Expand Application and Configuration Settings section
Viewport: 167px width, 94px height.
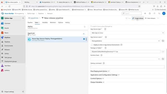coord(105,75)
